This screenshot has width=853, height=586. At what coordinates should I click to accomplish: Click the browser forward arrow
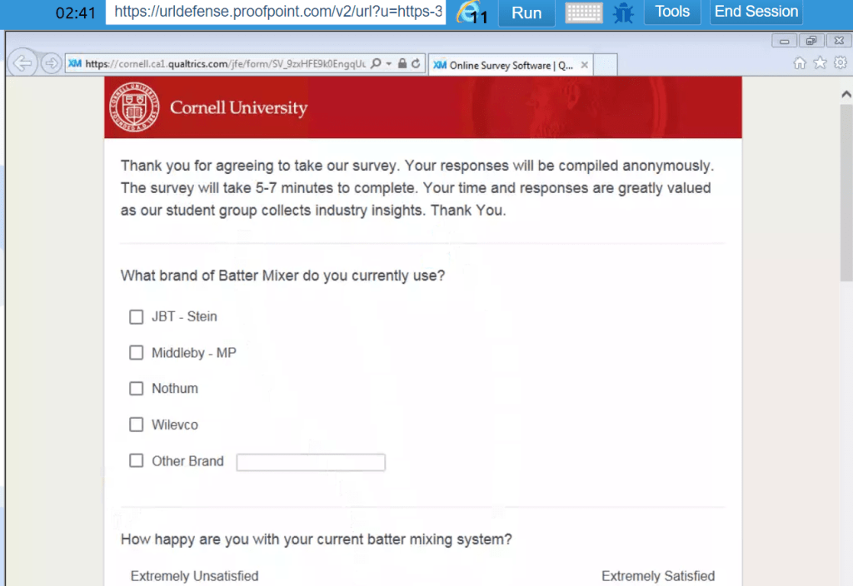pyautogui.click(x=51, y=63)
